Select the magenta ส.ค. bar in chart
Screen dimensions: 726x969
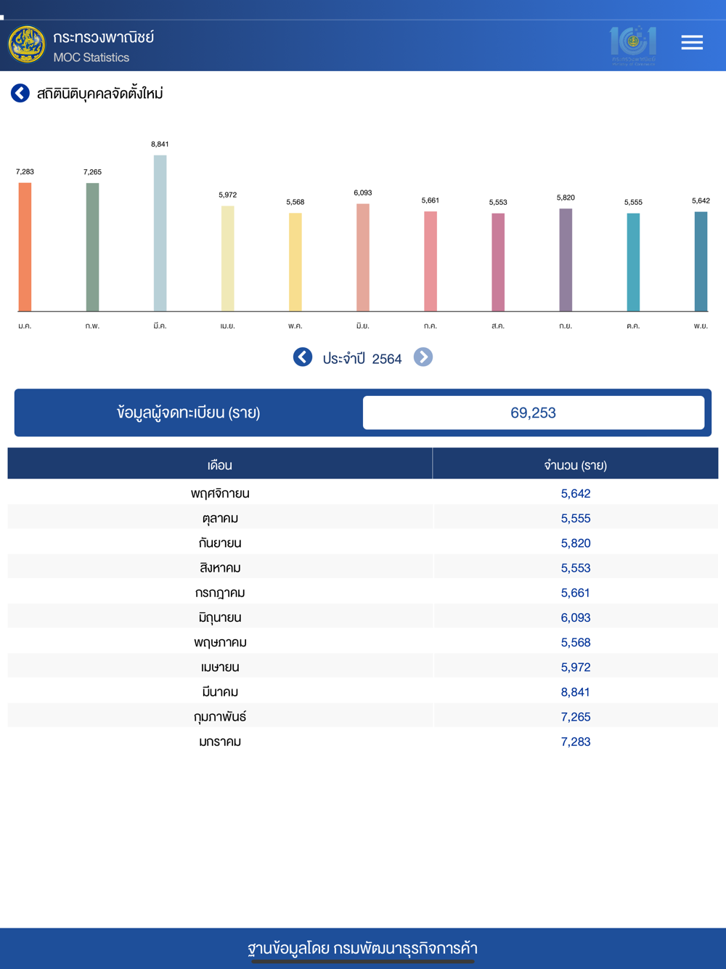pos(498,262)
